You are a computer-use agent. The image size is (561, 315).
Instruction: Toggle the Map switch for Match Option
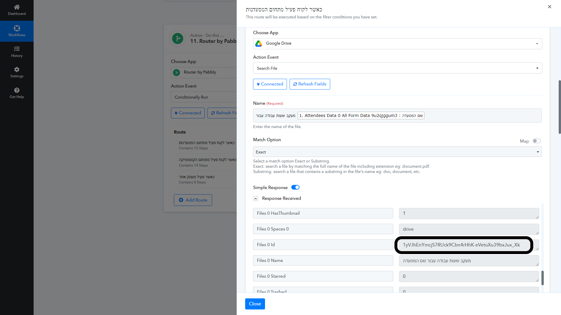537,141
